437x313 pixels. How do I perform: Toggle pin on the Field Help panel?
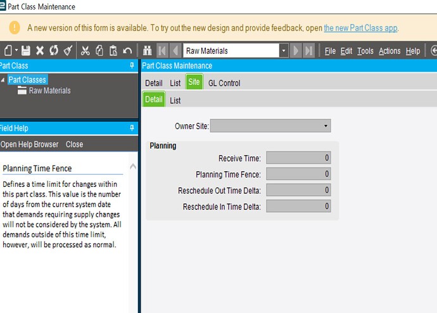click(x=132, y=128)
